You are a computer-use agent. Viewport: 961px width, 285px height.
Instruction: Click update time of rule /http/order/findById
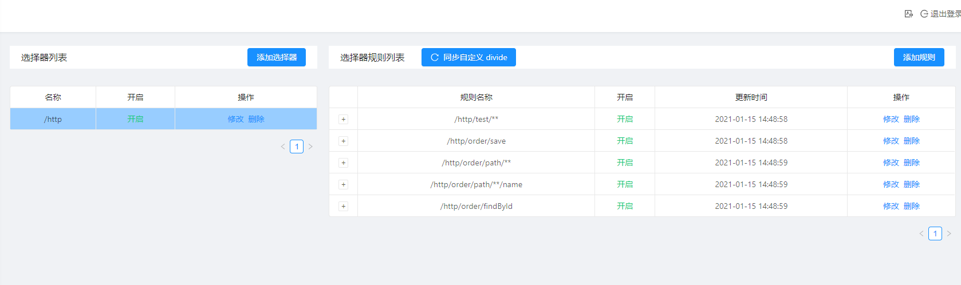click(751, 206)
